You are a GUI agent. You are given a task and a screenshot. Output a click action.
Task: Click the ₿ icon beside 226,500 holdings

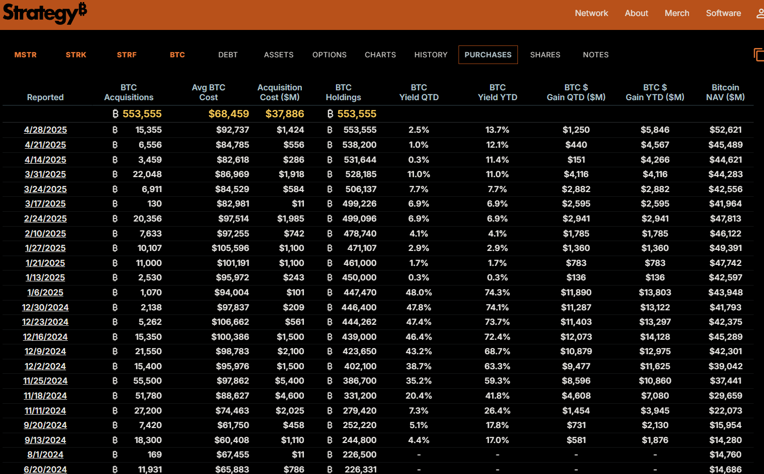pyautogui.click(x=329, y=454)
